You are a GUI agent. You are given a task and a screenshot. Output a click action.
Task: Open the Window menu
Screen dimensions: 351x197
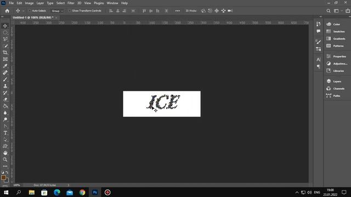point(112,3)
